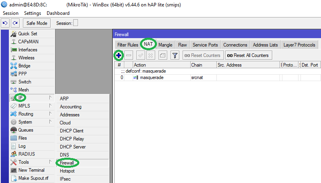Switch to the Filter Rules tab
The image size is (321, 183).
tap(128, 45)
